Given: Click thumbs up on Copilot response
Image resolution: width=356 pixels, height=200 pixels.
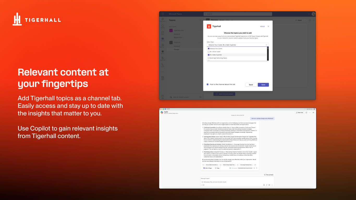Looking at the screenshot, I should click(x=254, y=168).
